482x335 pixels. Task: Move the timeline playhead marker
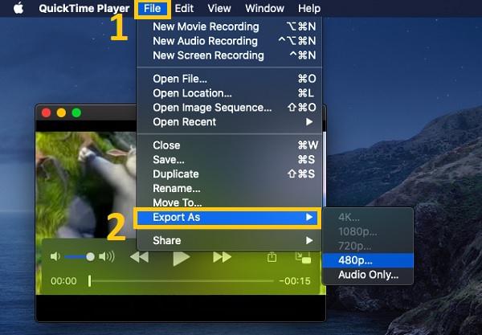89,281
